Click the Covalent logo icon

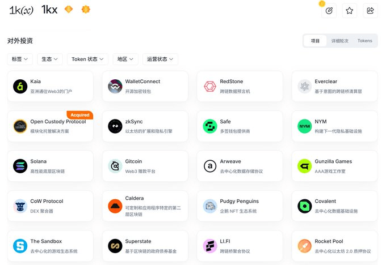point(304,206)
